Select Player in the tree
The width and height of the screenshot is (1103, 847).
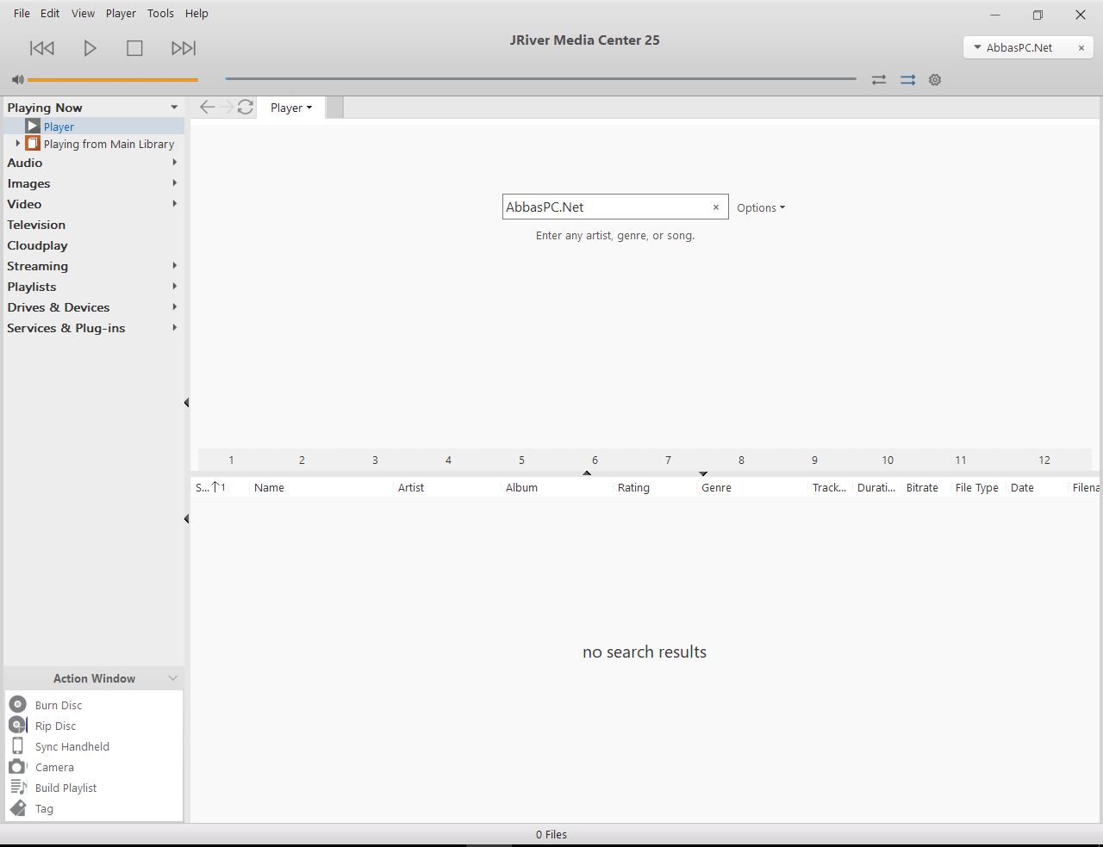click(x=59, y=127)
